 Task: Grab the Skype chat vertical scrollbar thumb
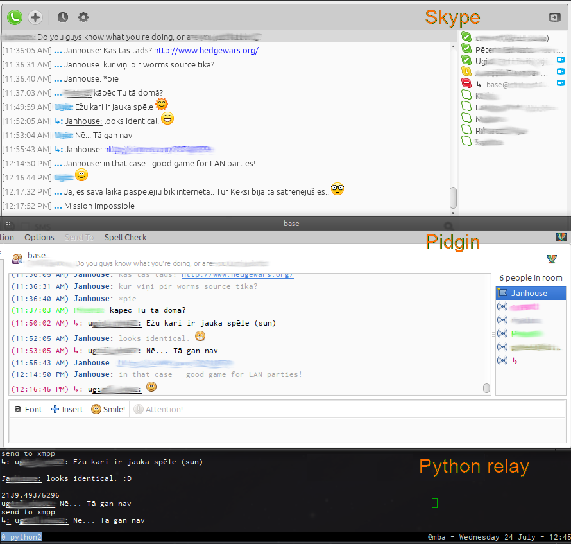click(454, 197)
